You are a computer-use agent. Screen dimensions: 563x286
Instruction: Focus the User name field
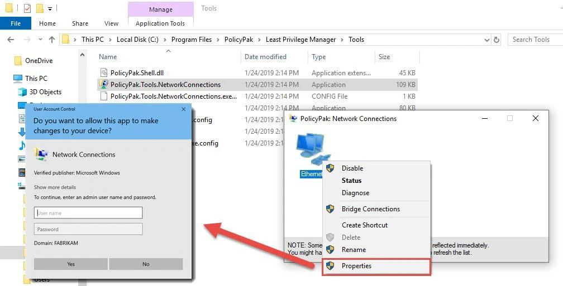(88, 213)
